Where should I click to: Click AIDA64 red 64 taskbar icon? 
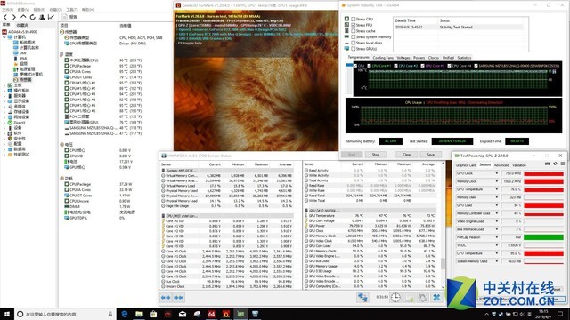point(212,314)
